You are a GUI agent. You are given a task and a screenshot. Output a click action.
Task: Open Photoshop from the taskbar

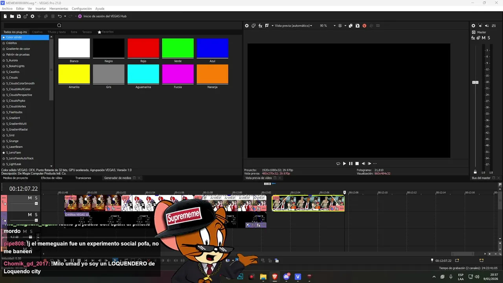[x=240, y=277]
